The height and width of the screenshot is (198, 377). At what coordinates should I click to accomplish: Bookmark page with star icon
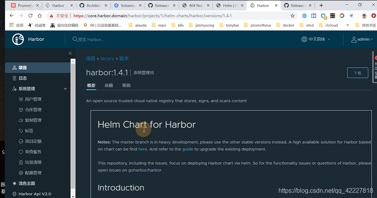click(x=292, y=16)
